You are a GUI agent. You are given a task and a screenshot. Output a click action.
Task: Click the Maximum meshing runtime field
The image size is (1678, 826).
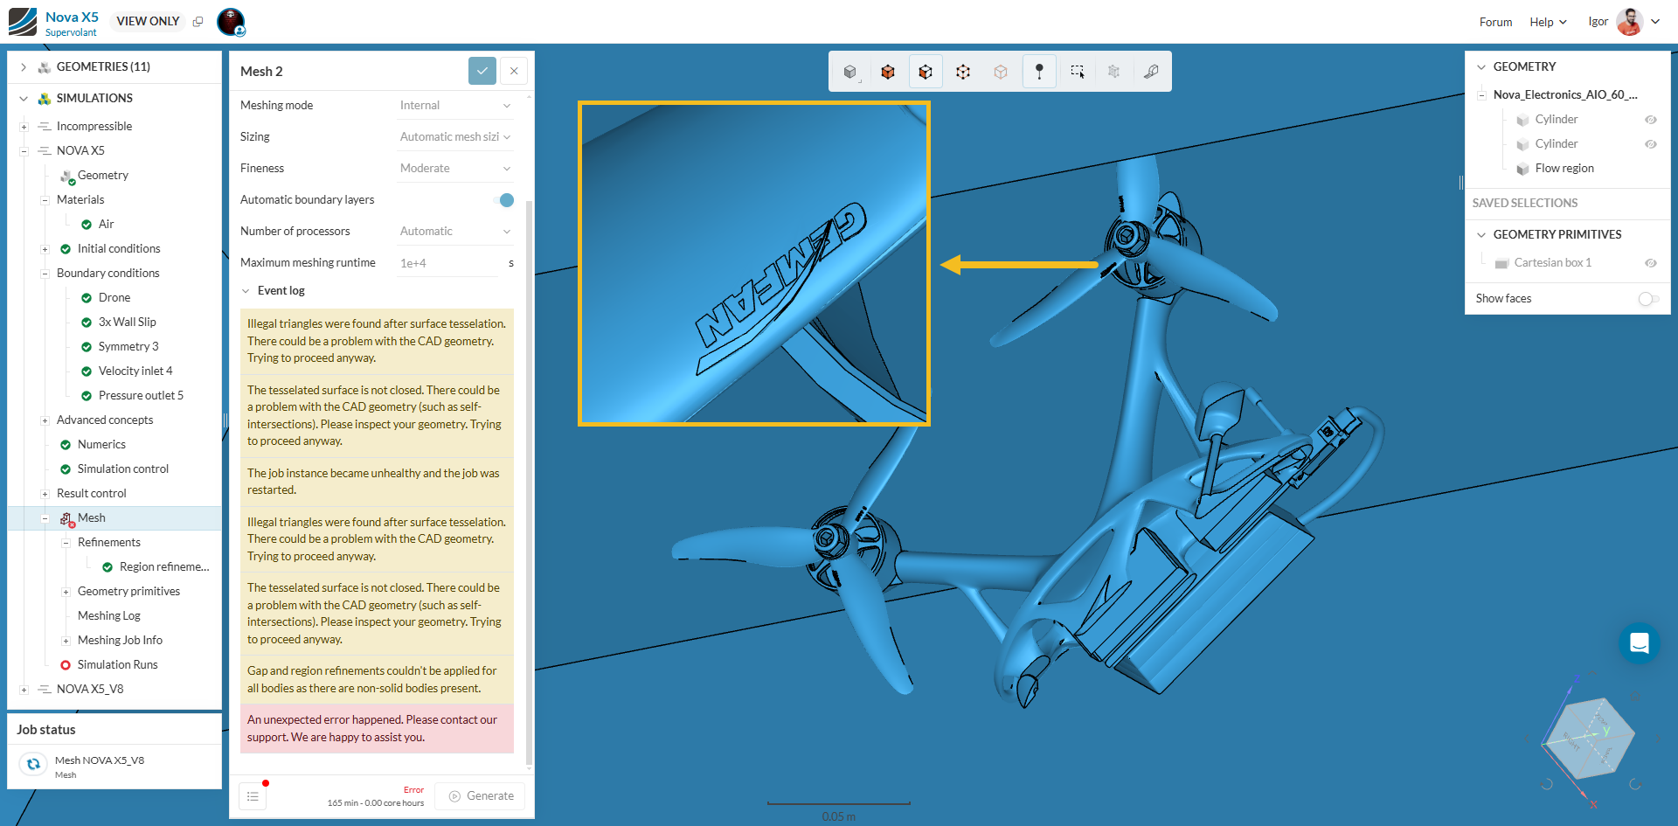[447, 263]
